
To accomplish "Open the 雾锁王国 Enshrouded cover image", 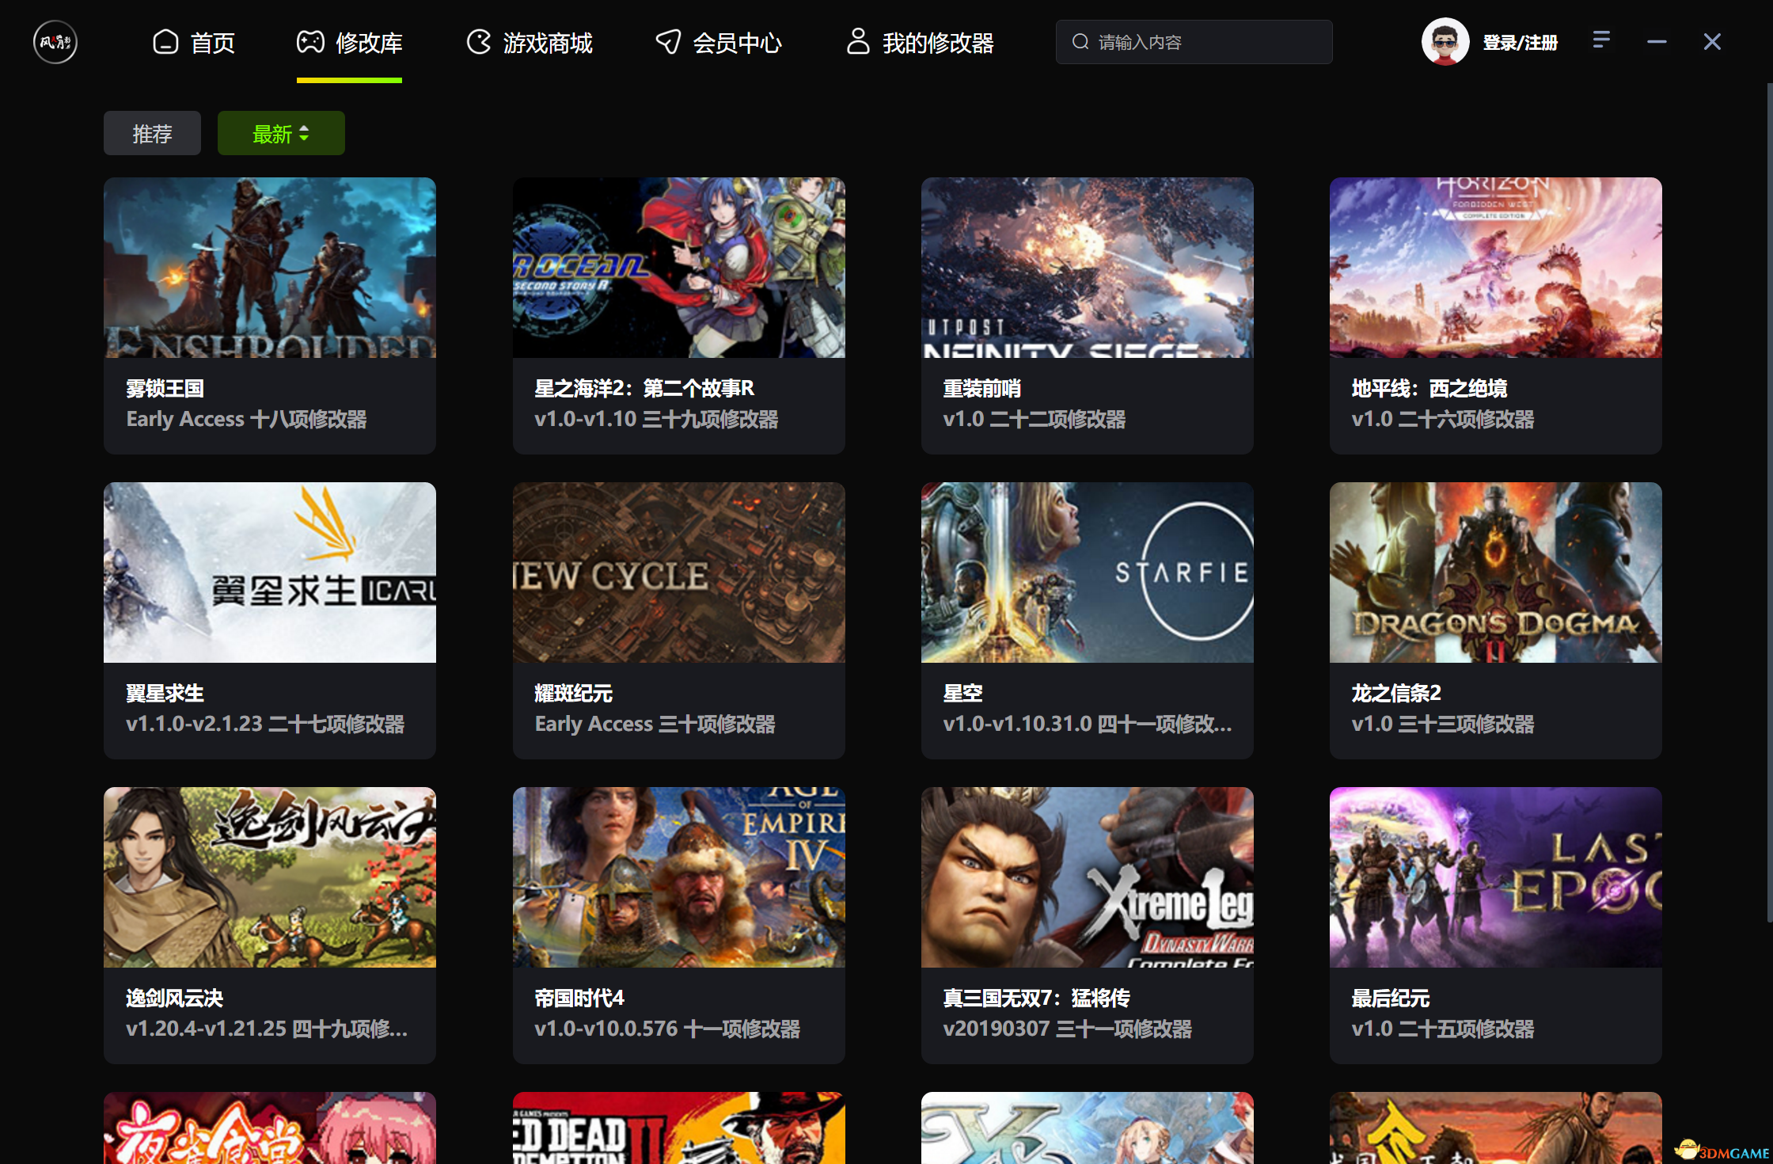I will click(270, 268).
